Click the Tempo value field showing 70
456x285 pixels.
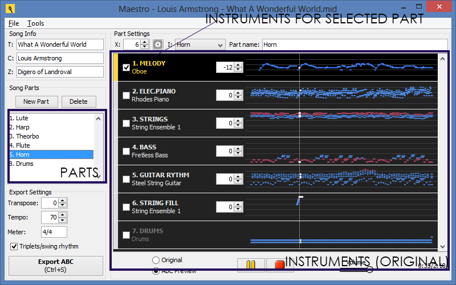50,217
